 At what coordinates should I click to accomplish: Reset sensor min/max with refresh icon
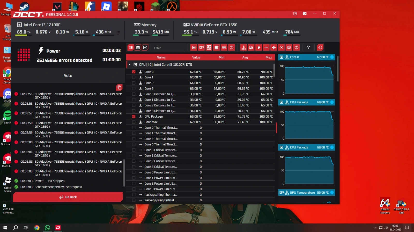[x=320, y=47]
